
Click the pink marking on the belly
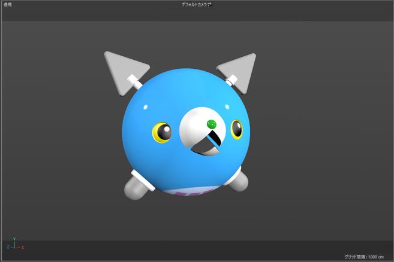pos(188,193)
